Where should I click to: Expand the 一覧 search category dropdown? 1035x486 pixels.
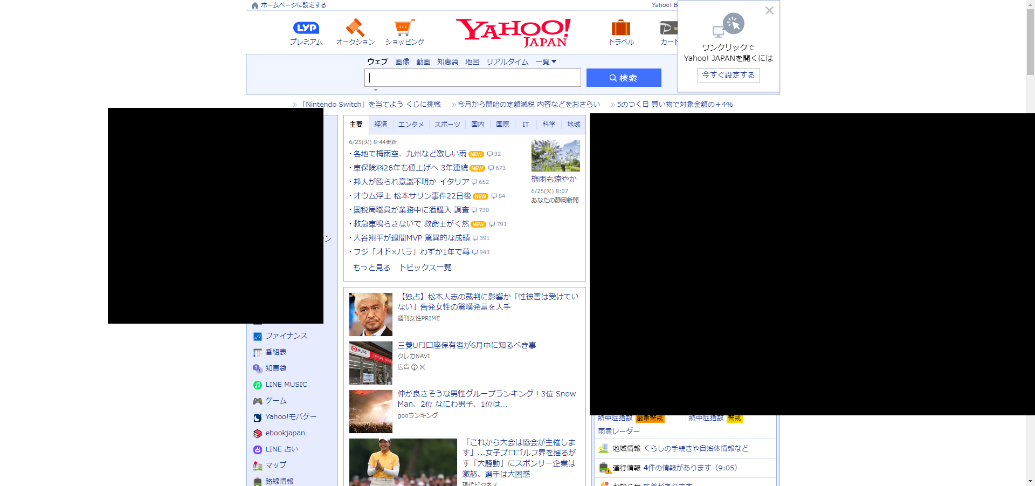(x=546, y=62)
